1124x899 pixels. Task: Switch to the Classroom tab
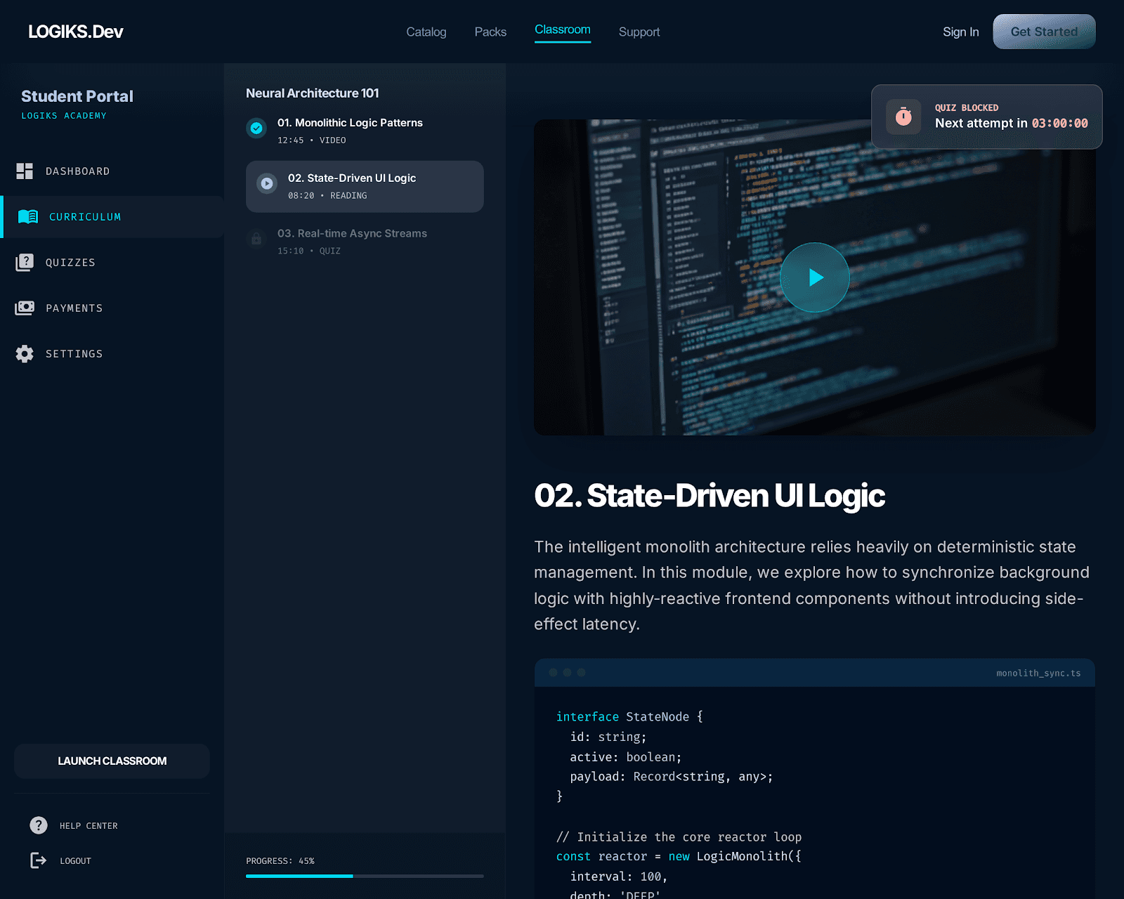click(562, 29)
